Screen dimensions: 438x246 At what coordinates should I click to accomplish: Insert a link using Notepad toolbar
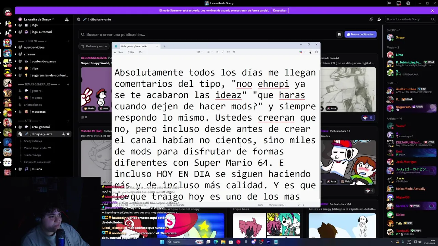click(x=228, y=52)
